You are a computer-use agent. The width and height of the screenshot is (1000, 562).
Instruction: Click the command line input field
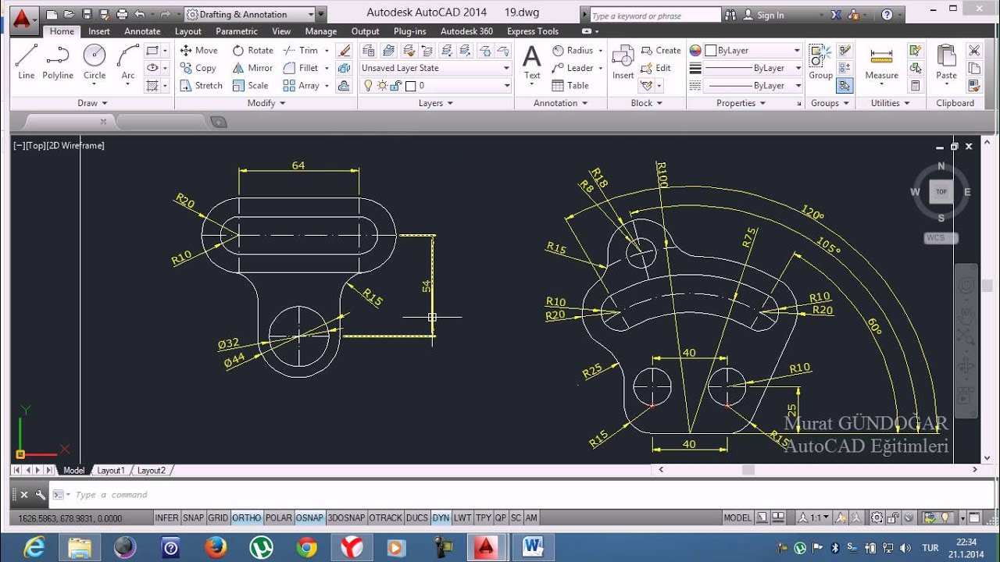click(312, 495)
